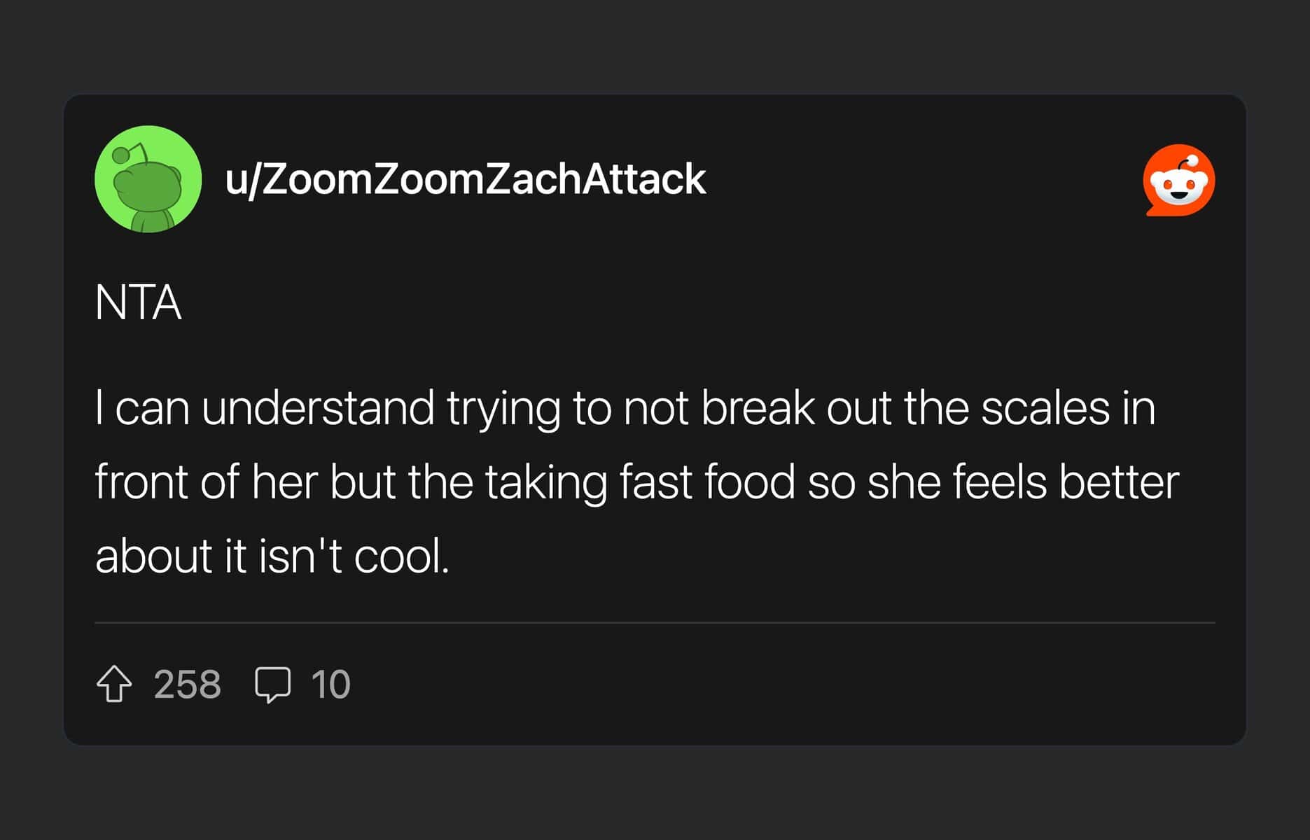Click the comment bubble icon
This screenshot has width=1310, height=840.
272,684
